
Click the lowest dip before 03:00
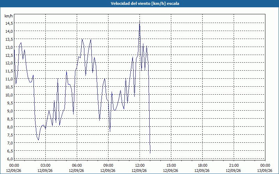38,140
